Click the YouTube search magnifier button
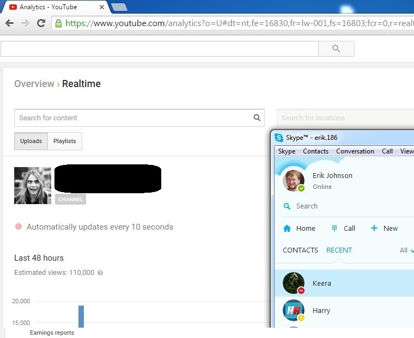 click(x=336, y=48)
